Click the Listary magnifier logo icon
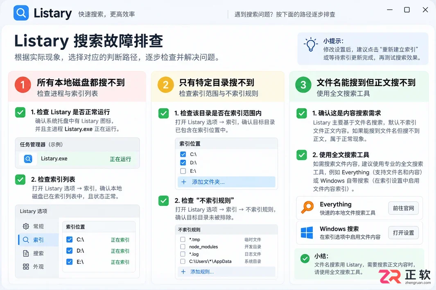 [21, 13]
